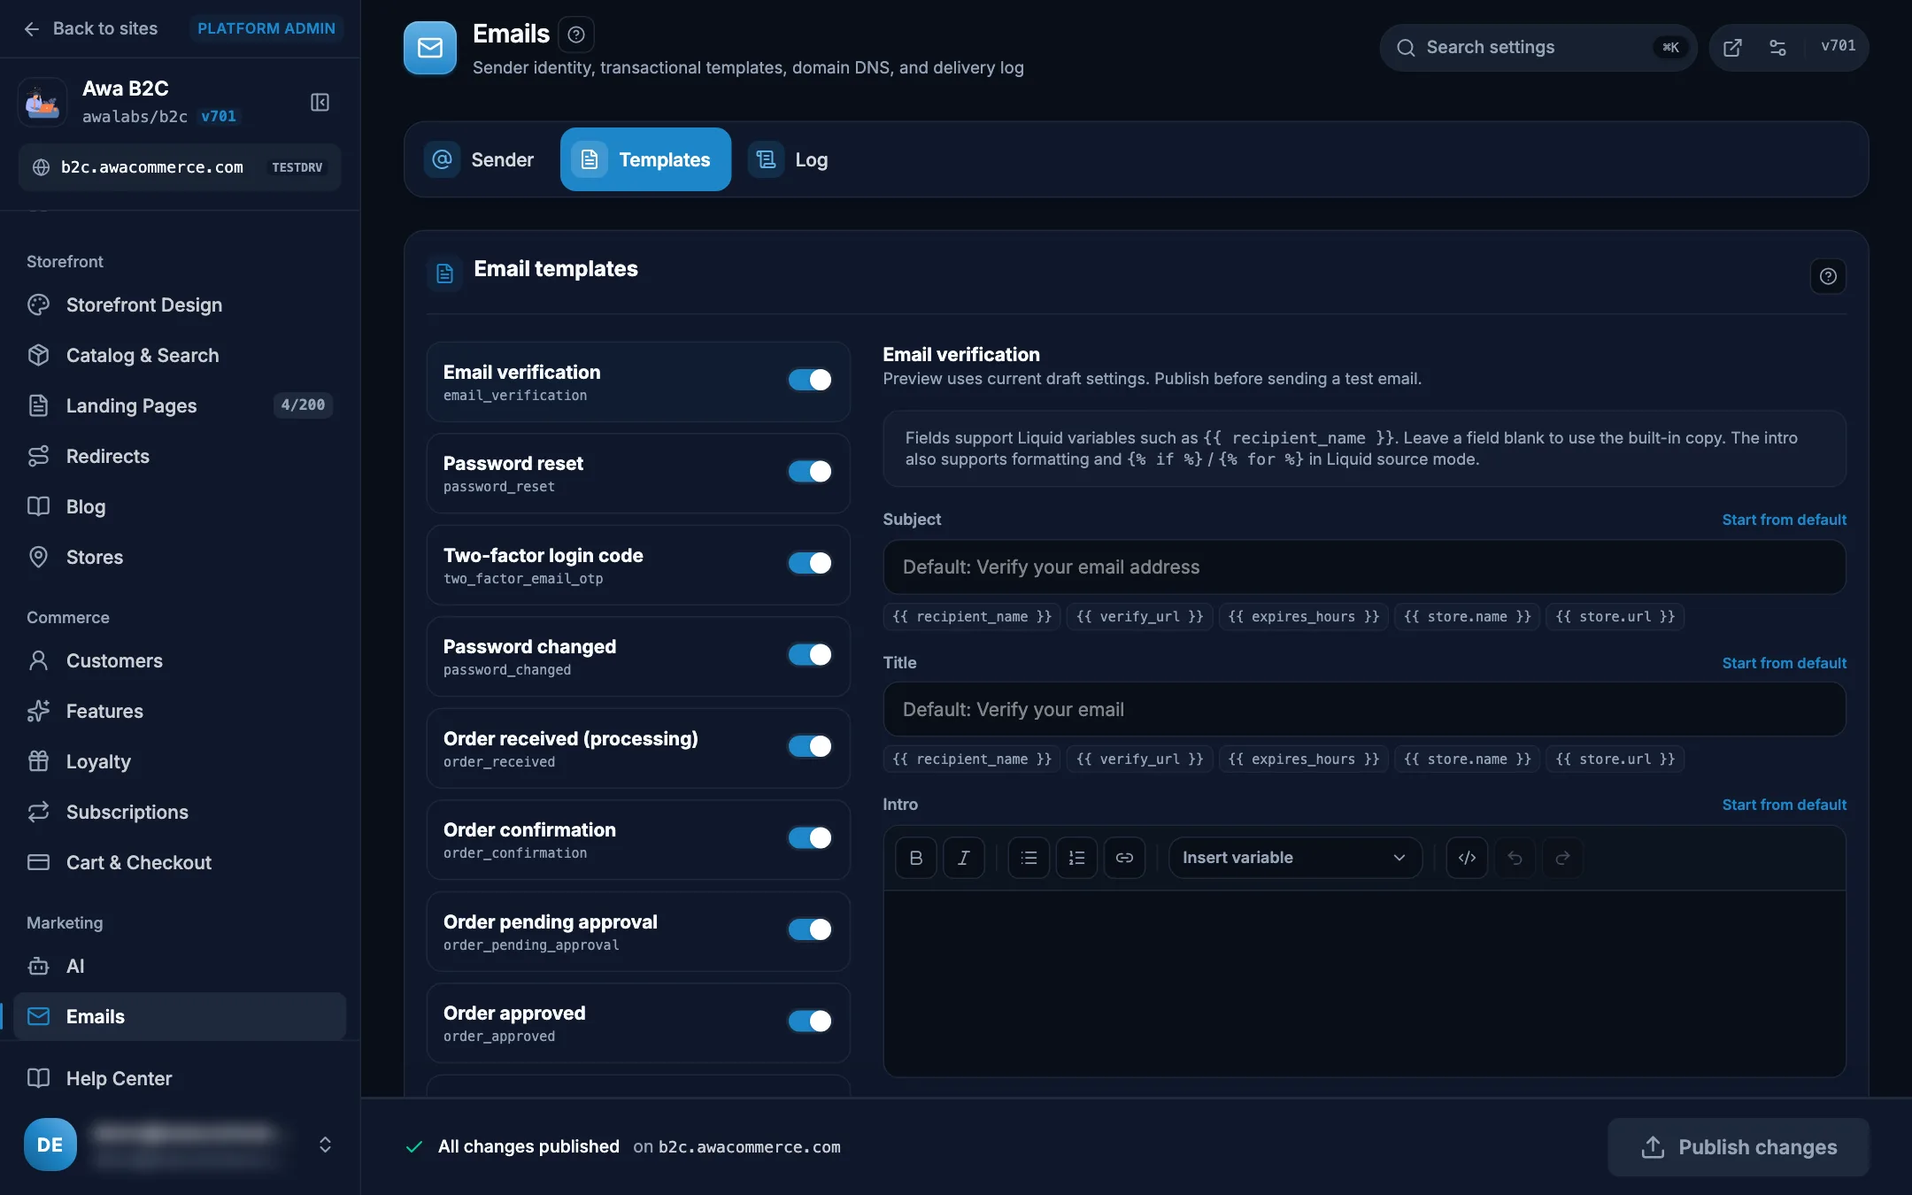The height and width of the screenshot is (1195, 1912).
Task: Disable Two-factor login code template
Action: (810, 563)
